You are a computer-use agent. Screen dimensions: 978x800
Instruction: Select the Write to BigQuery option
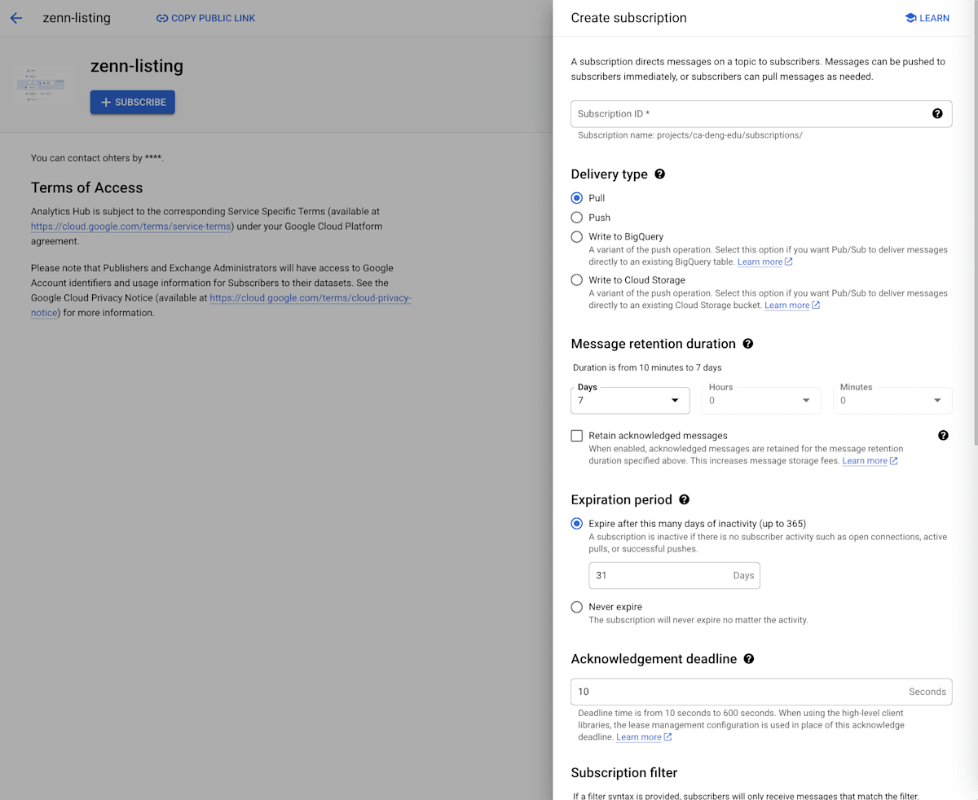point(577,237)
